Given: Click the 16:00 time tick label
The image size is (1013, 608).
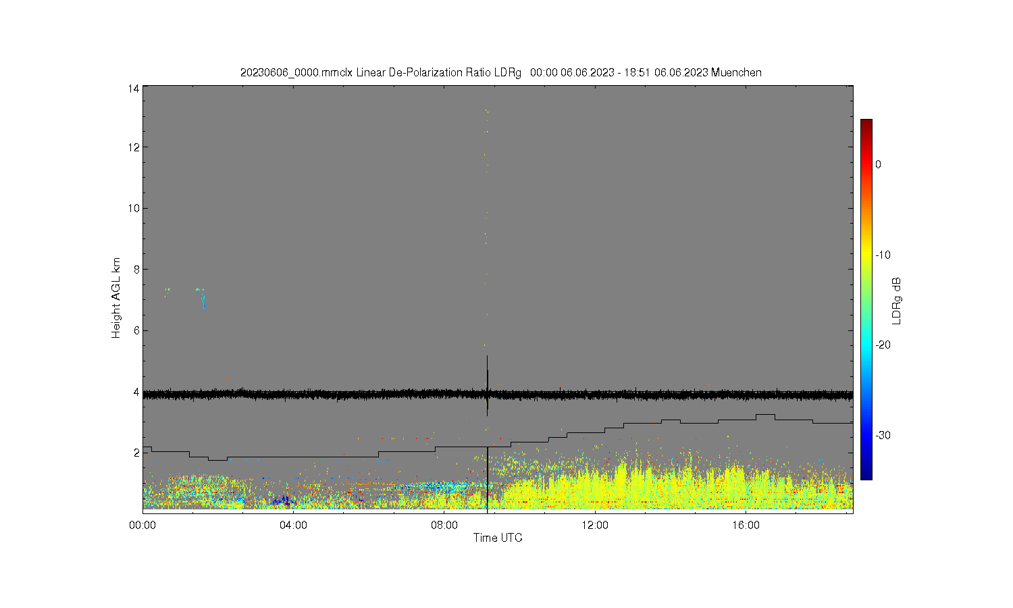Looking at the screenshot, I should [746, 525].
